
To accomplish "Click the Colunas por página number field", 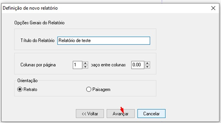I will [77, 65].
